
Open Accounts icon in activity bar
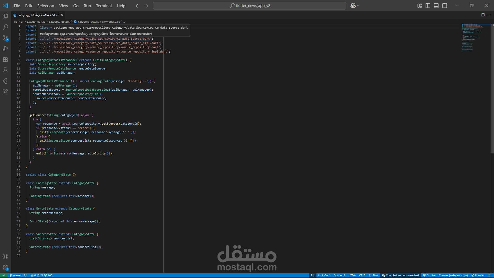pos(5,257)
